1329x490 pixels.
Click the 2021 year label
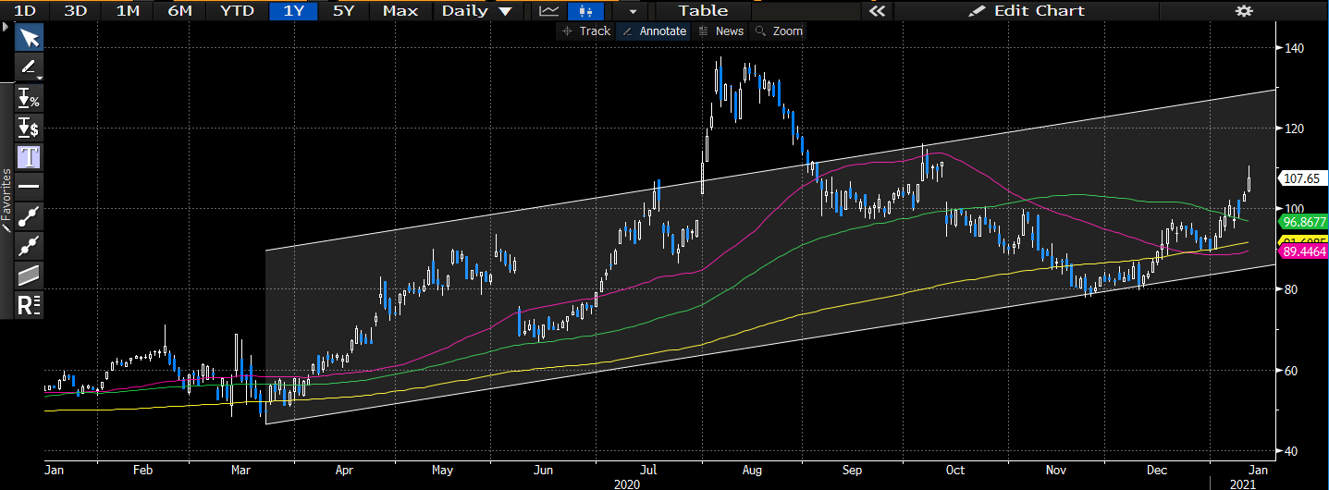pyautogui.click(x=1241, y=484)
